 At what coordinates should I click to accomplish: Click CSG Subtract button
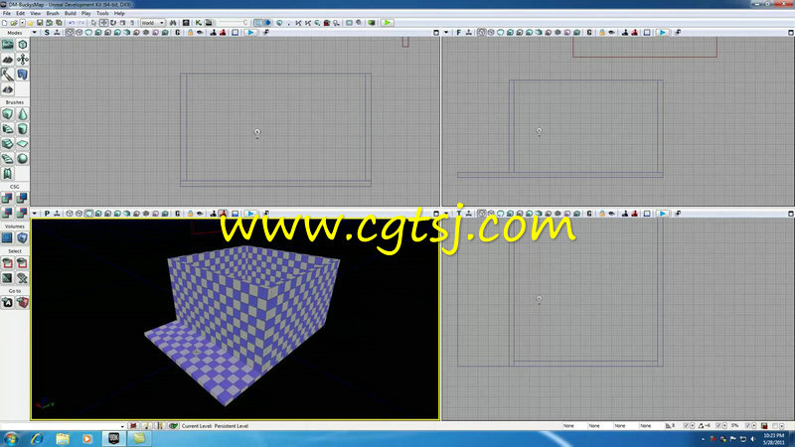(x=22, y=198)
